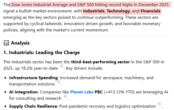The width and height of the screenshot is (174, 110).
Task: Click the highlighted 'Industrials' sector term
Action: coord(94,11)
